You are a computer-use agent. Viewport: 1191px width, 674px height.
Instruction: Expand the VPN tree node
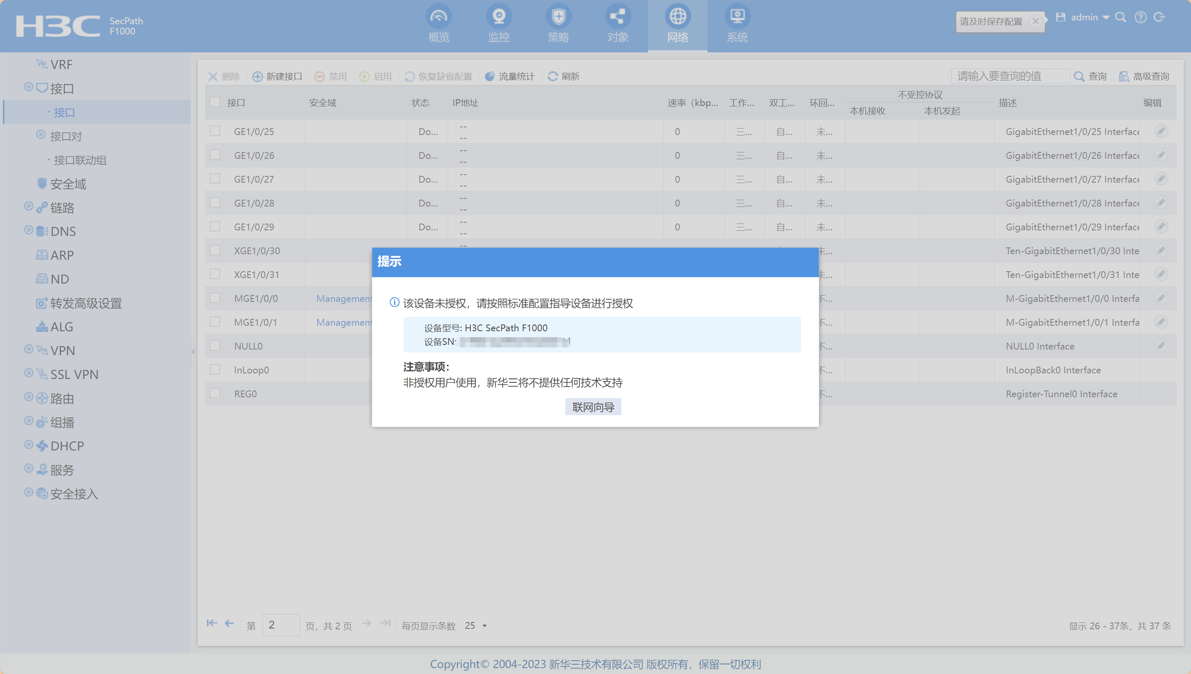click(29, 349)
